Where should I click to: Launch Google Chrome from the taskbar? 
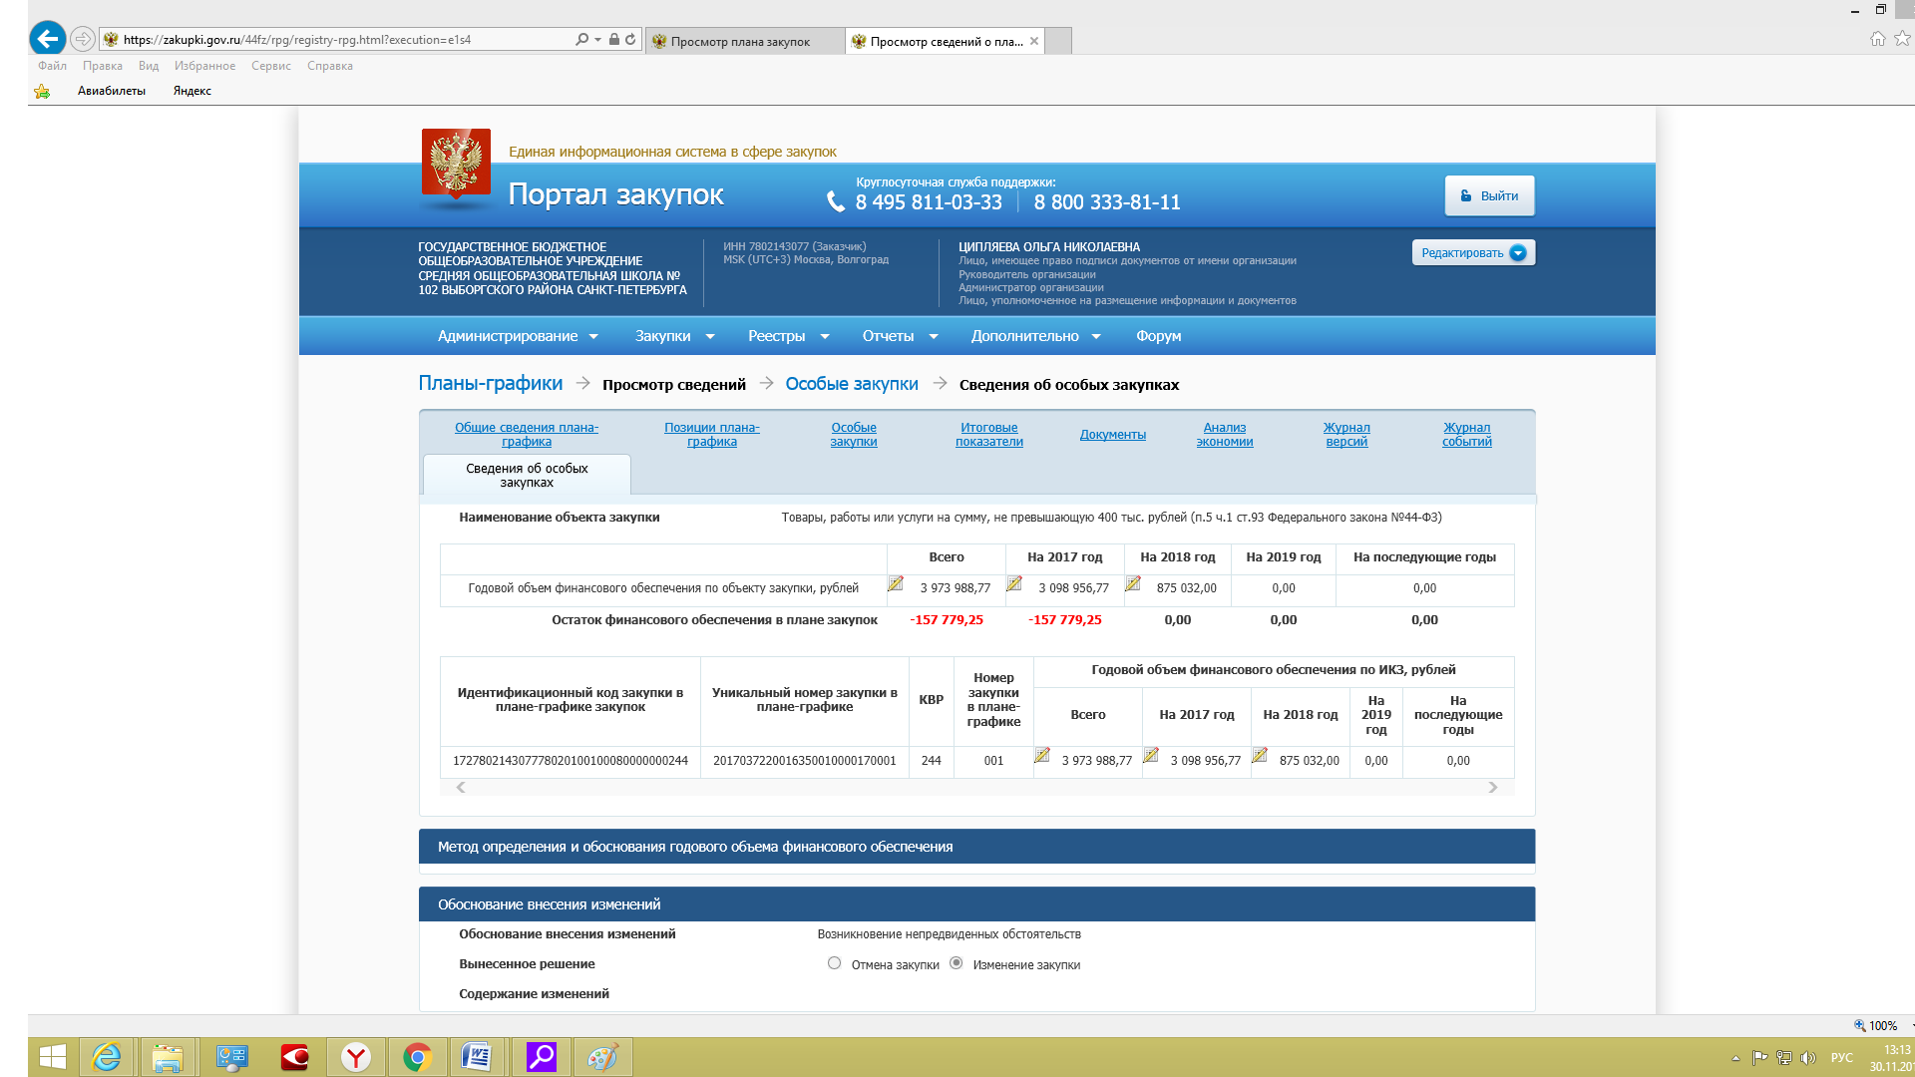pos(417,1057)
